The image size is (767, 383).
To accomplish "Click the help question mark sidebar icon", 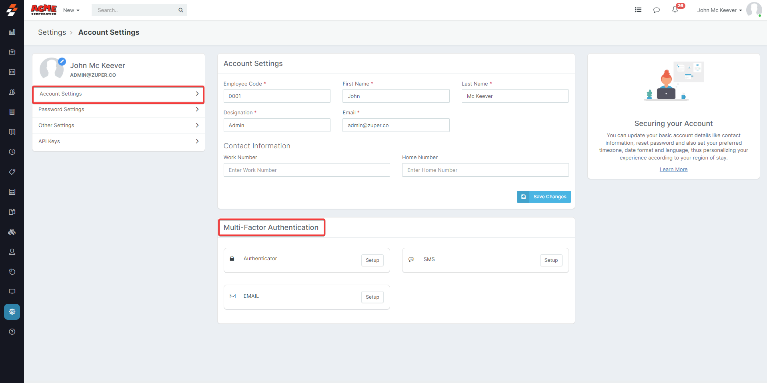I will click(x=12, y=332).
